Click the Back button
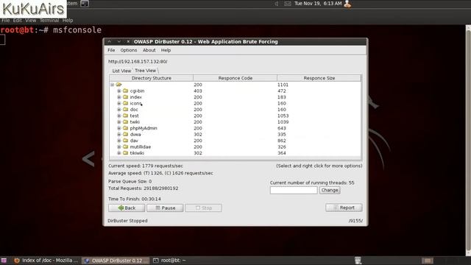This screenshot has width=471, height=265. click(127, 208)
